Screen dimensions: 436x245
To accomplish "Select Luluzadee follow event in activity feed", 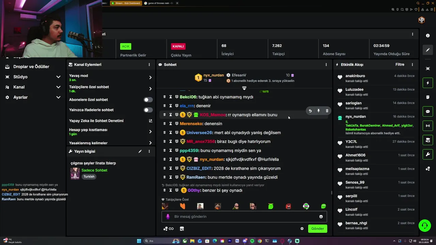I will 375,92.
